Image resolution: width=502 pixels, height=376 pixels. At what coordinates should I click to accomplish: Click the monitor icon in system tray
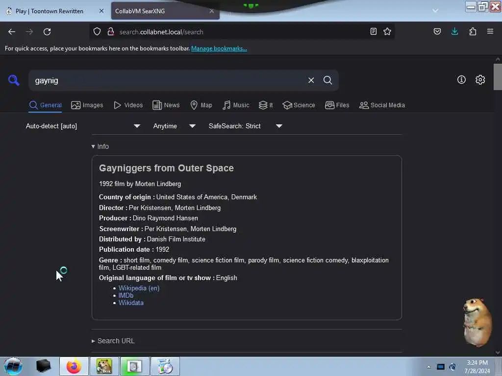coord(441,367)
